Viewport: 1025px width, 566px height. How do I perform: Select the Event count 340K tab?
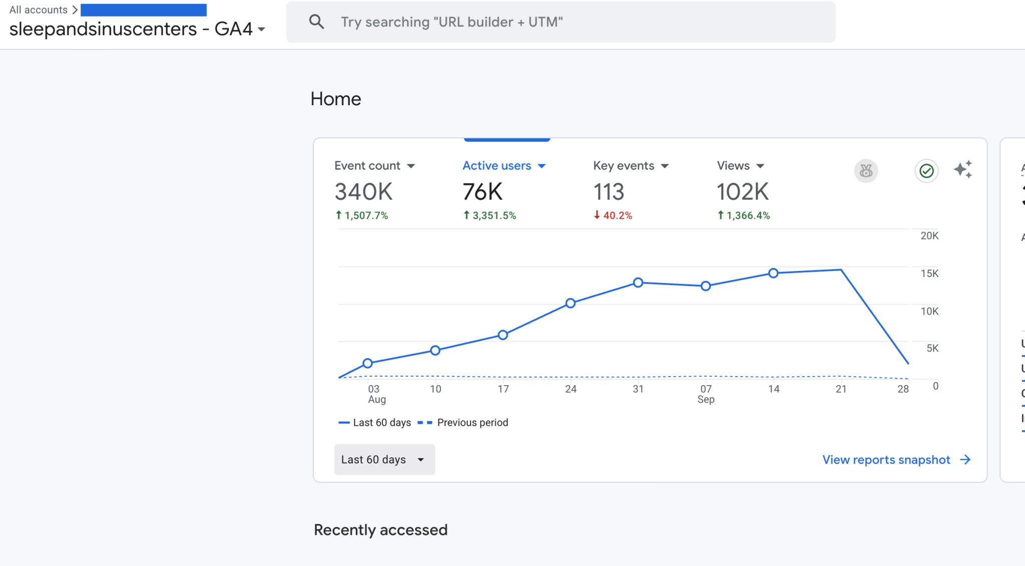click(x=363, y=192)
